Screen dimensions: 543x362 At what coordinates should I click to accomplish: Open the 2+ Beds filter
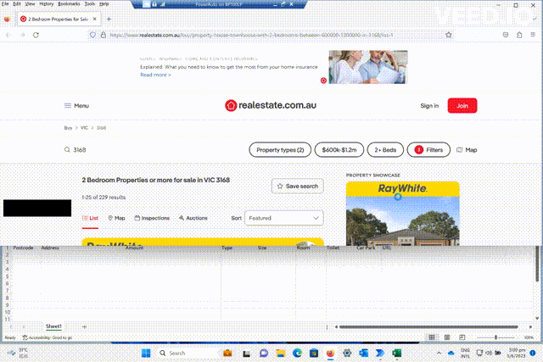[x=385, y=150]
